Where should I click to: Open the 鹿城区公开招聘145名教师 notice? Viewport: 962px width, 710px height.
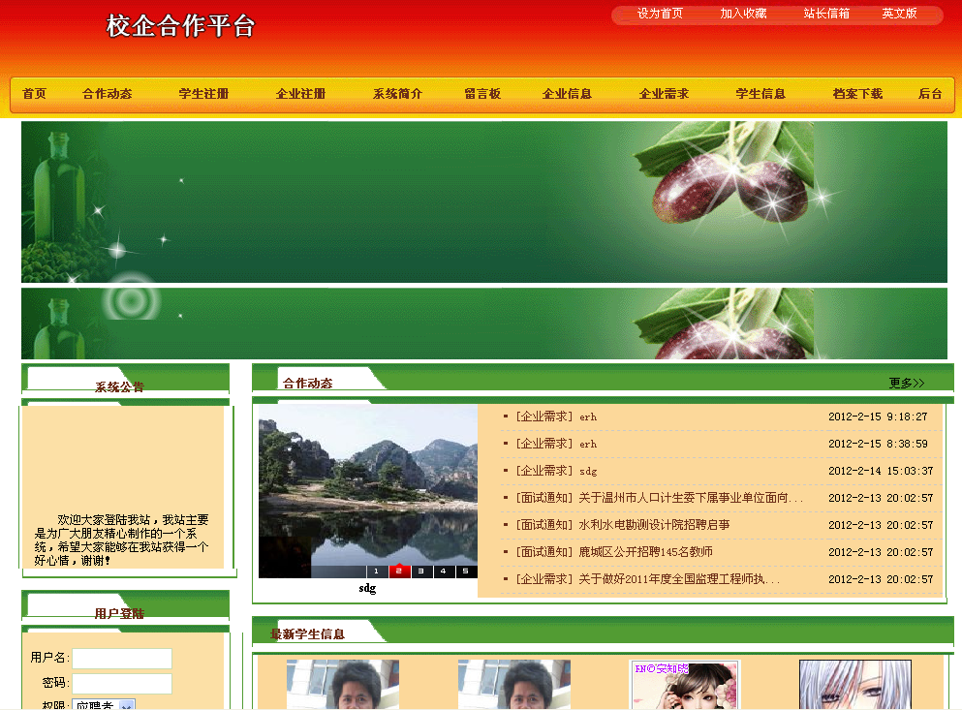click(x=645, y=552)
